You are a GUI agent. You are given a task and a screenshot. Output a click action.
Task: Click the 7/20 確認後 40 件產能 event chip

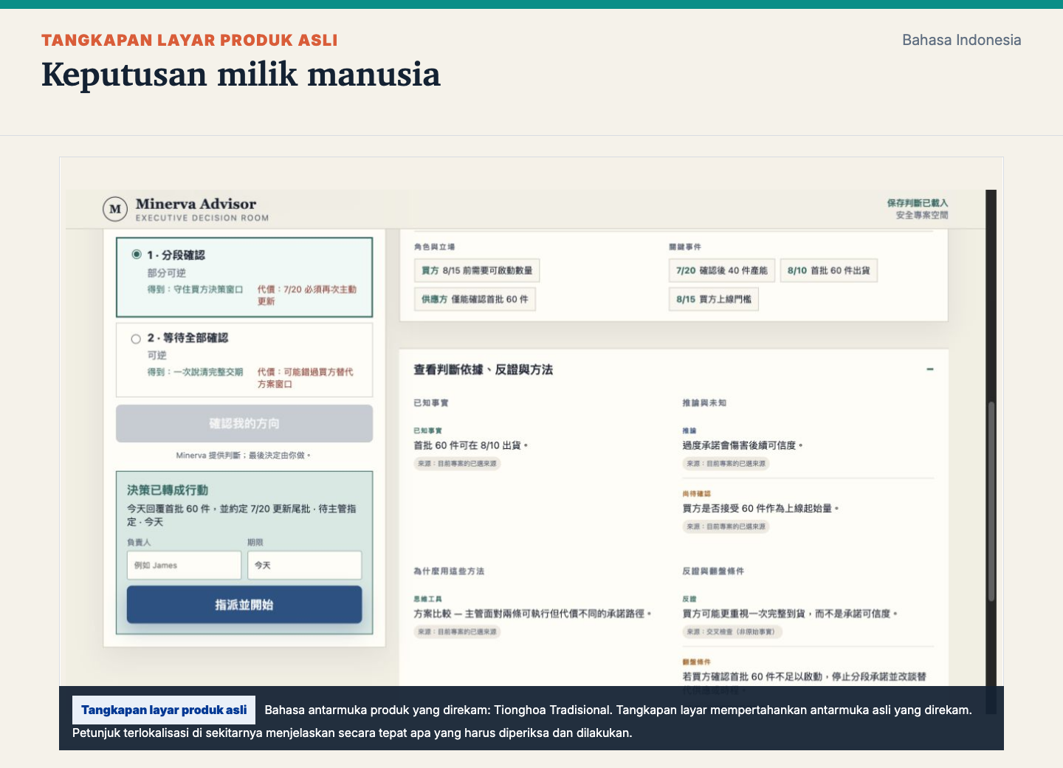(722, 270)
